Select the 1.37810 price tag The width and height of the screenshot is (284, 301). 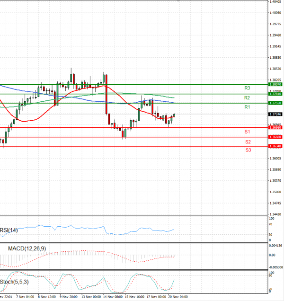[x=275, y=94]
